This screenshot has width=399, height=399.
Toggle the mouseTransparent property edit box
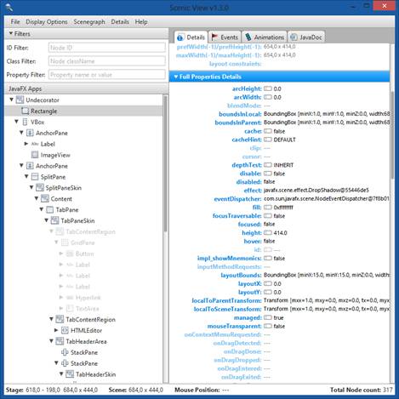[268, 326]
